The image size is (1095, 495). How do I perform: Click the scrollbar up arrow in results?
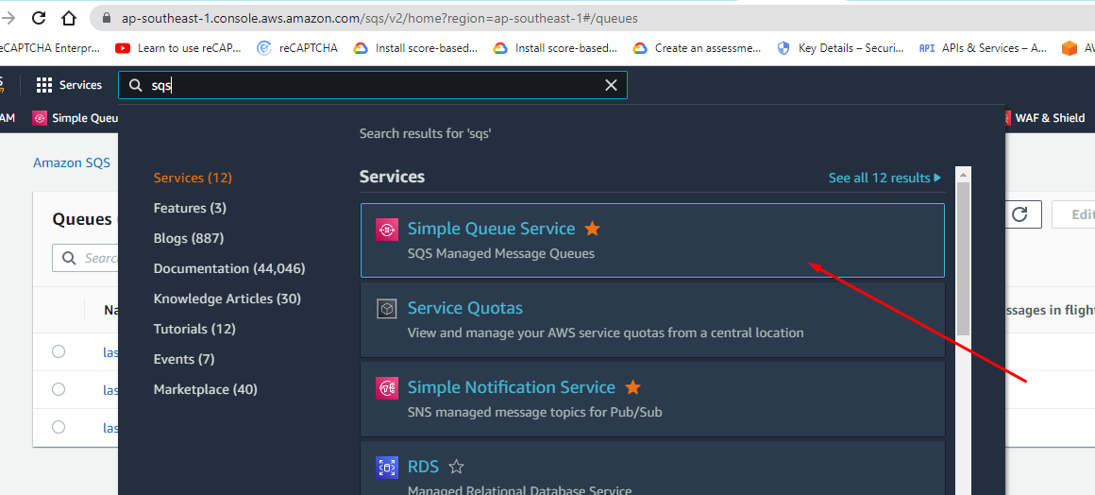pyautogui.click(x=963, y=175)
